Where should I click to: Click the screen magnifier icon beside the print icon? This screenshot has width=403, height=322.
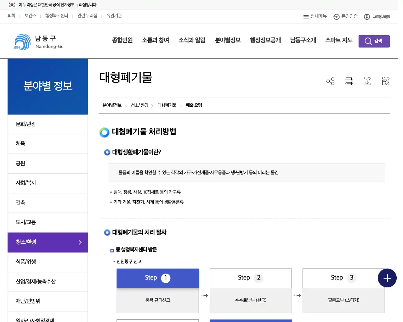pos(385,81)
